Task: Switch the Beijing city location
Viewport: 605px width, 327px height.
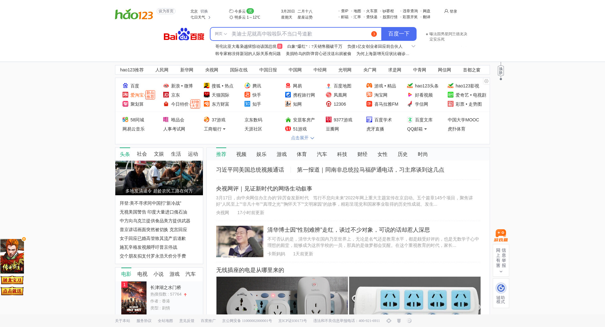Action: [204, 11]
